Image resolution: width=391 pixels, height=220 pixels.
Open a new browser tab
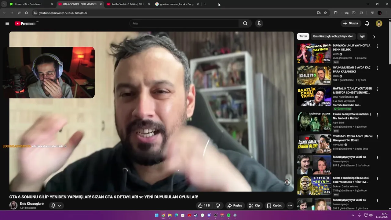pyautogui.click(x=205, y=4)
